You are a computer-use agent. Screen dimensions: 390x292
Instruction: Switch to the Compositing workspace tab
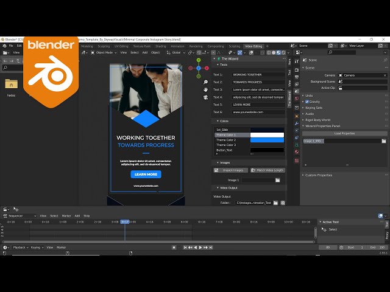coord(215,46)
